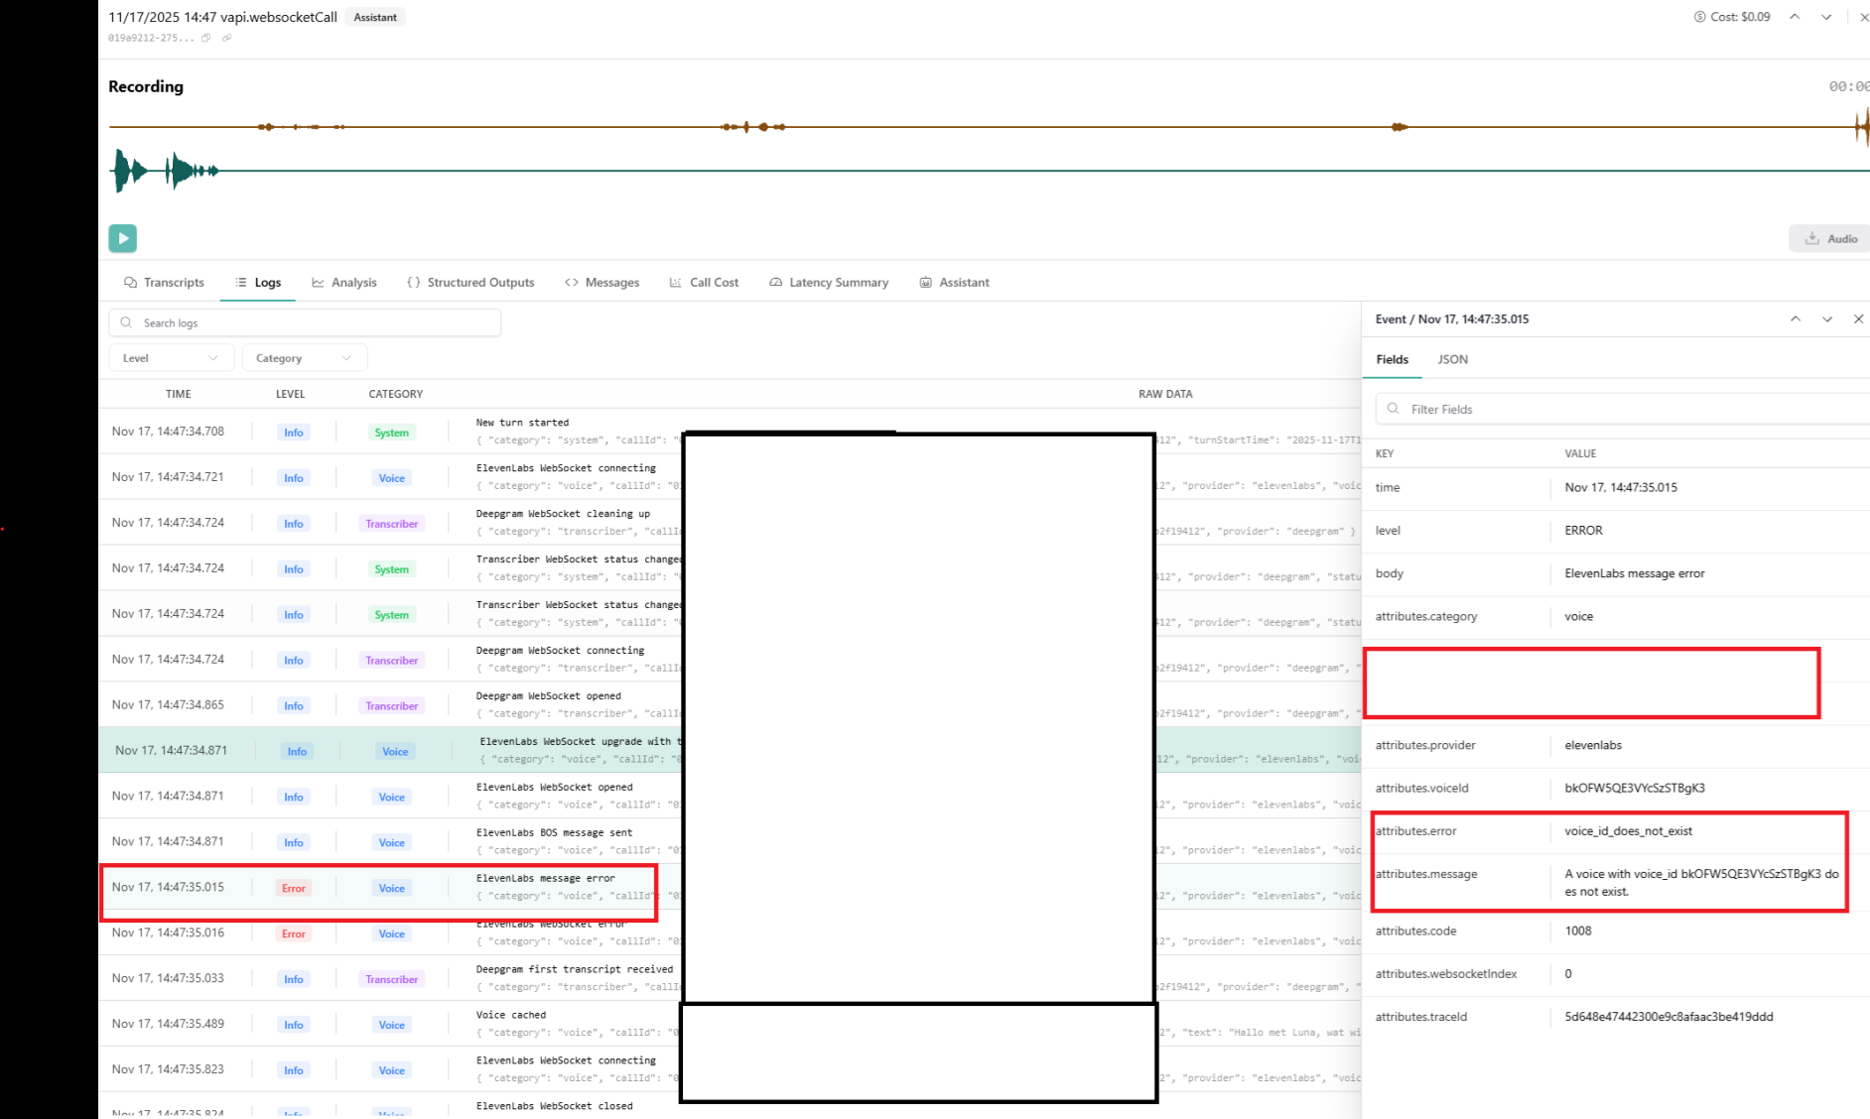1870x1119 pixels.
Task: Play the call recording
Action: click(123, 238)
